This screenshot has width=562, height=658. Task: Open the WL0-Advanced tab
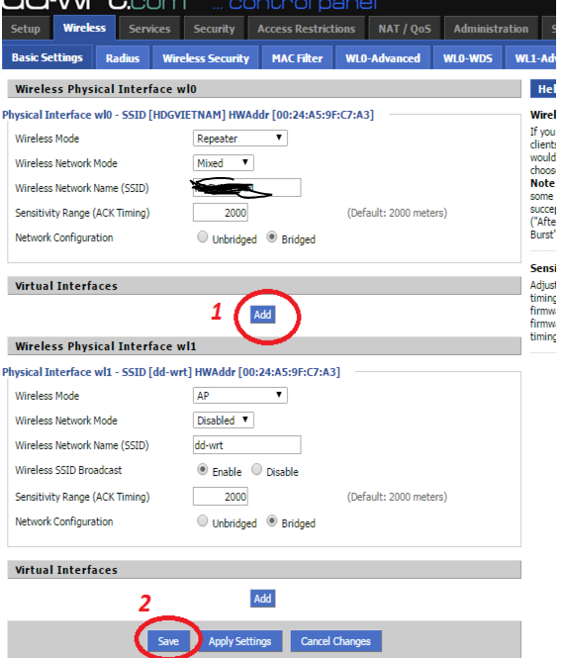(383, 58)
